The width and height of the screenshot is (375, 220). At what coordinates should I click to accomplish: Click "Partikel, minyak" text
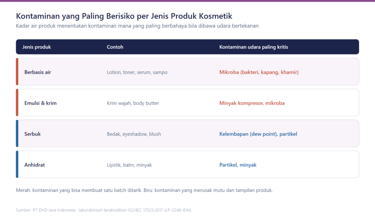(238, 165)
